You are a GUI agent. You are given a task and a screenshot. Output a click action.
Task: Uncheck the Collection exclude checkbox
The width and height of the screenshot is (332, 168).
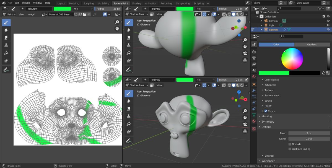324,16
